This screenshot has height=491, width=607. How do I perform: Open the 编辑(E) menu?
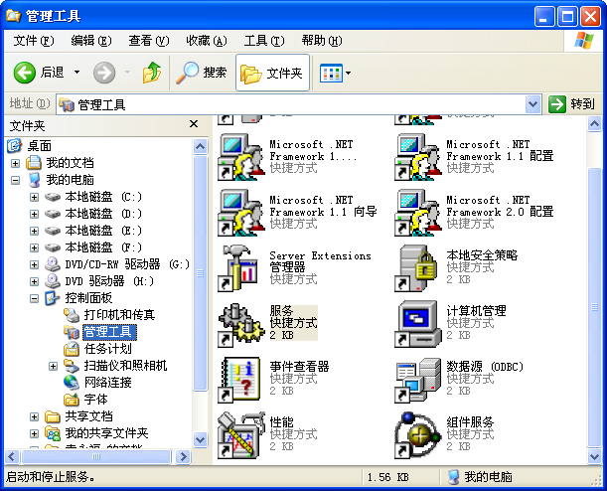coord(91,41)
